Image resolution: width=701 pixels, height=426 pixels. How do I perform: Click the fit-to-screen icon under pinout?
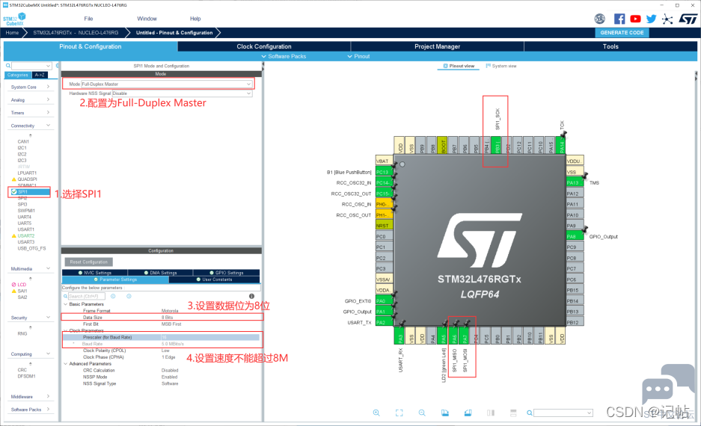click(399, 413)
